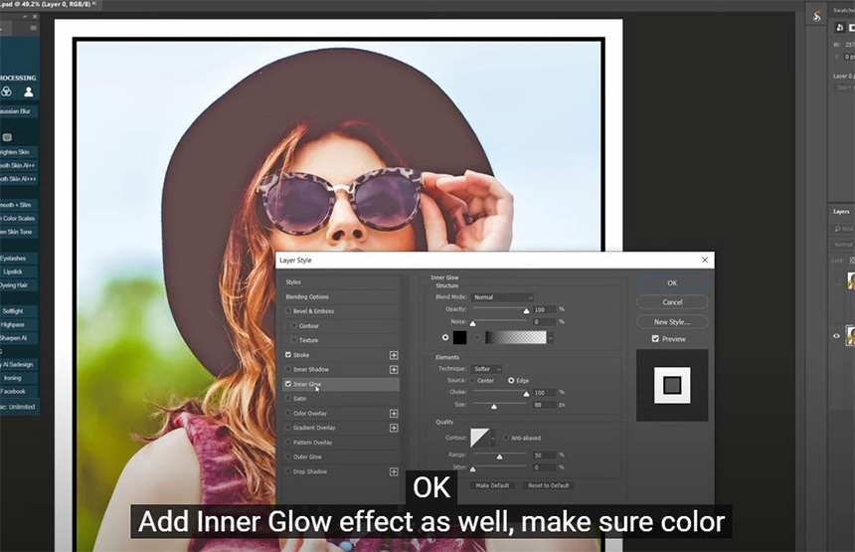Viewport: 855px width, 552px height.
Task: Select the Center source radio button
Action: pos(473,380)
